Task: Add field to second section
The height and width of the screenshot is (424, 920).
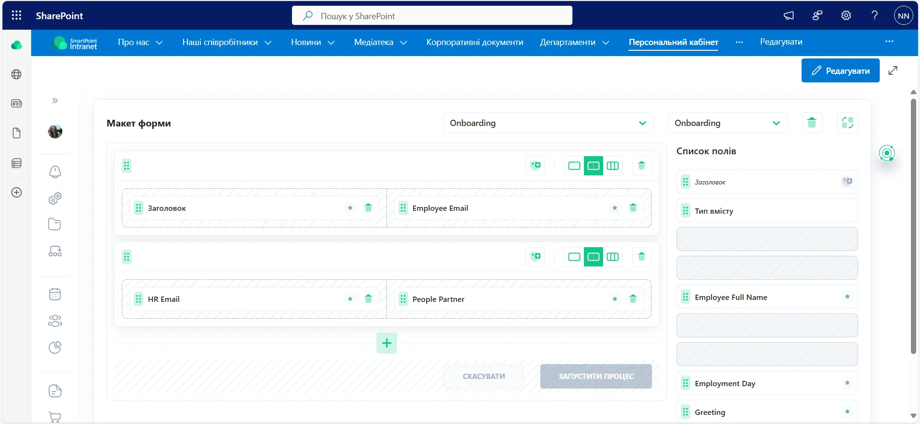Action: coord(535,257)
